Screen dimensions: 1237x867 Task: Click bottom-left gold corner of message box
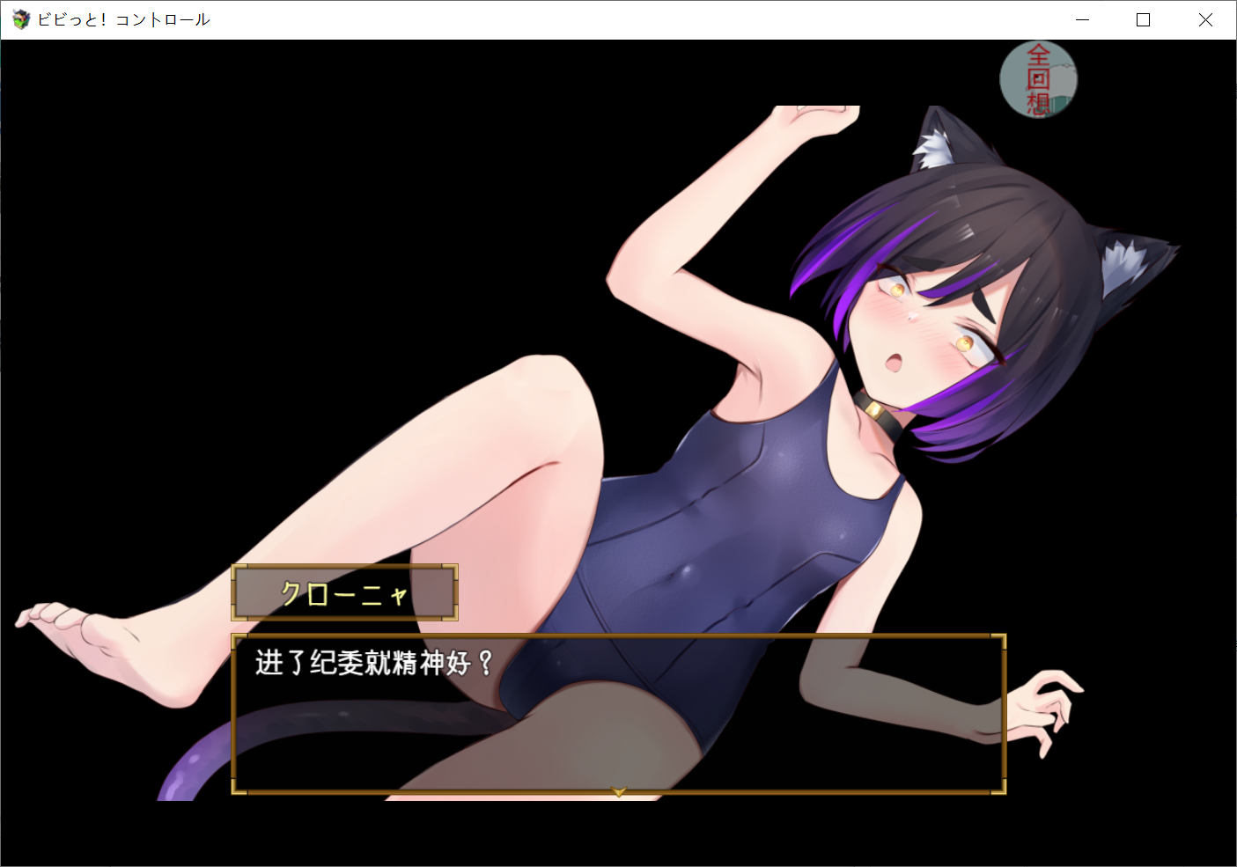point(237,789)
